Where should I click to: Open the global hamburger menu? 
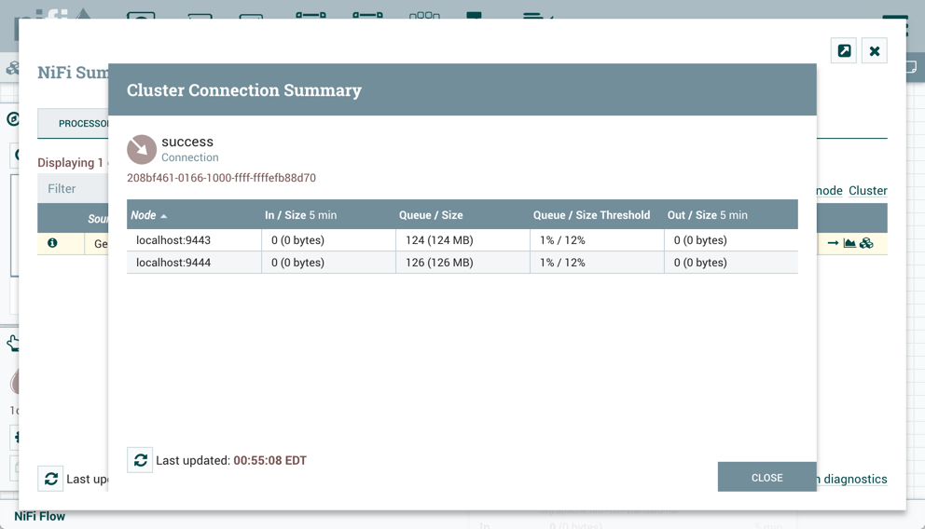point(895,24)
